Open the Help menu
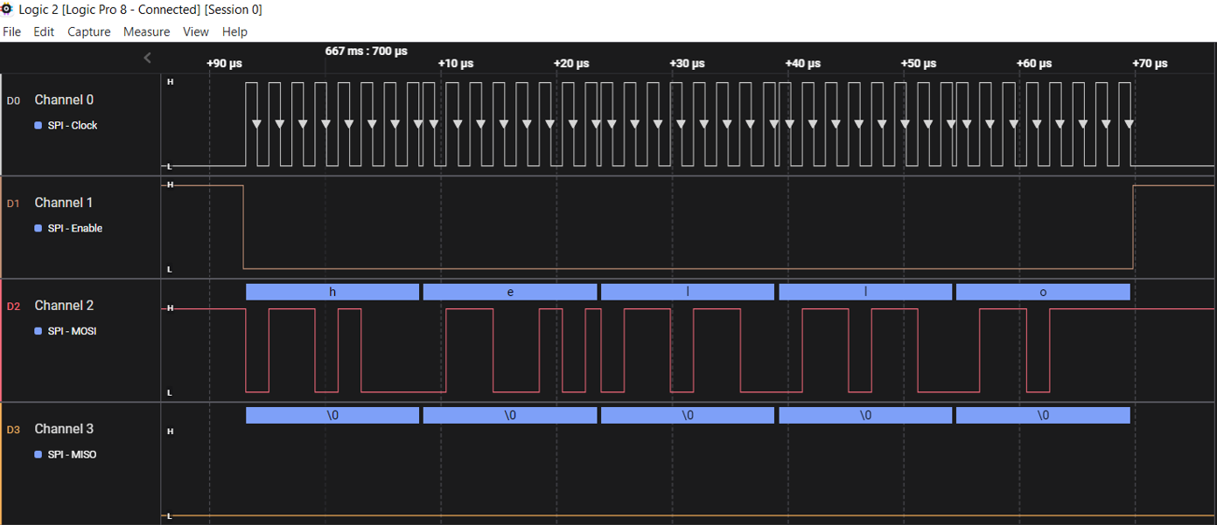Viewport: 1217px width, 525px height. (x=234, y=31)
